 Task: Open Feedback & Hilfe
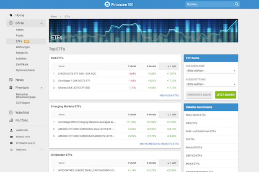(x=26, y=143)
